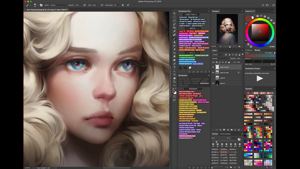300x169 pixels.
Task: Toggle lock image pixels brush icon
Action: click(220, 62)
